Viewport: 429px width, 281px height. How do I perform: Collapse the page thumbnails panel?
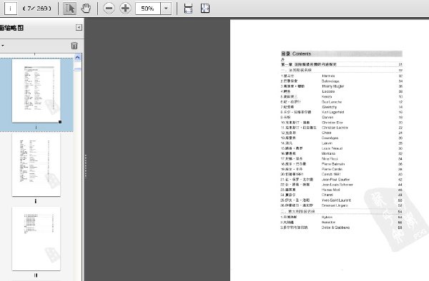(x=79, y=27)
